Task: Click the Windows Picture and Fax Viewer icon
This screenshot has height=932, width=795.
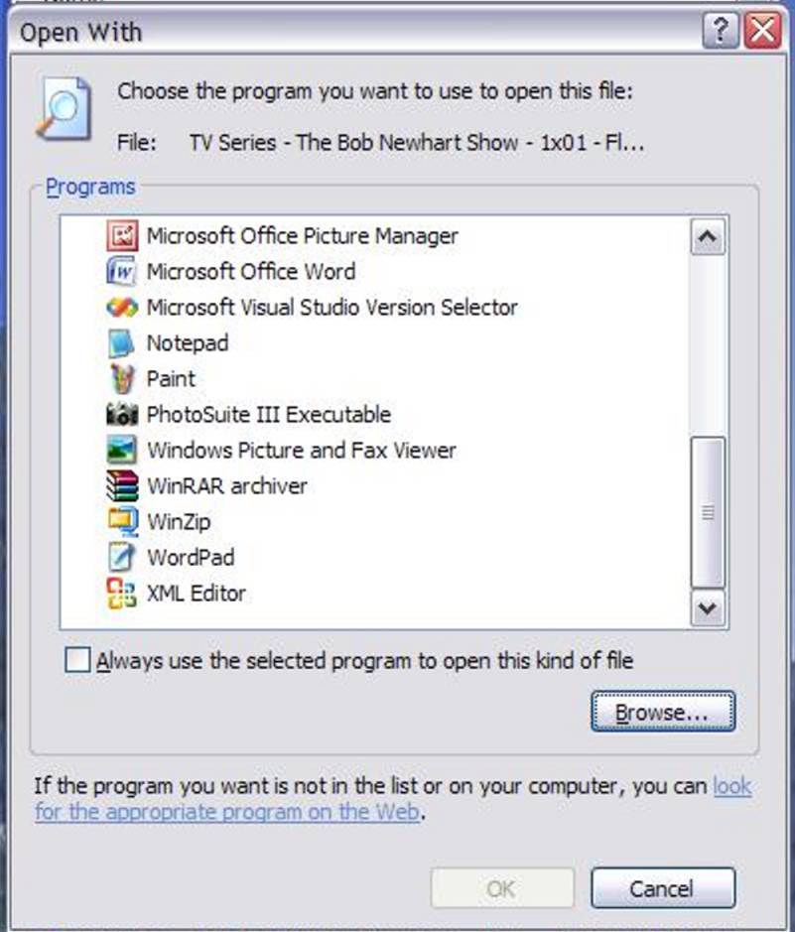Action: coord(122,450)
